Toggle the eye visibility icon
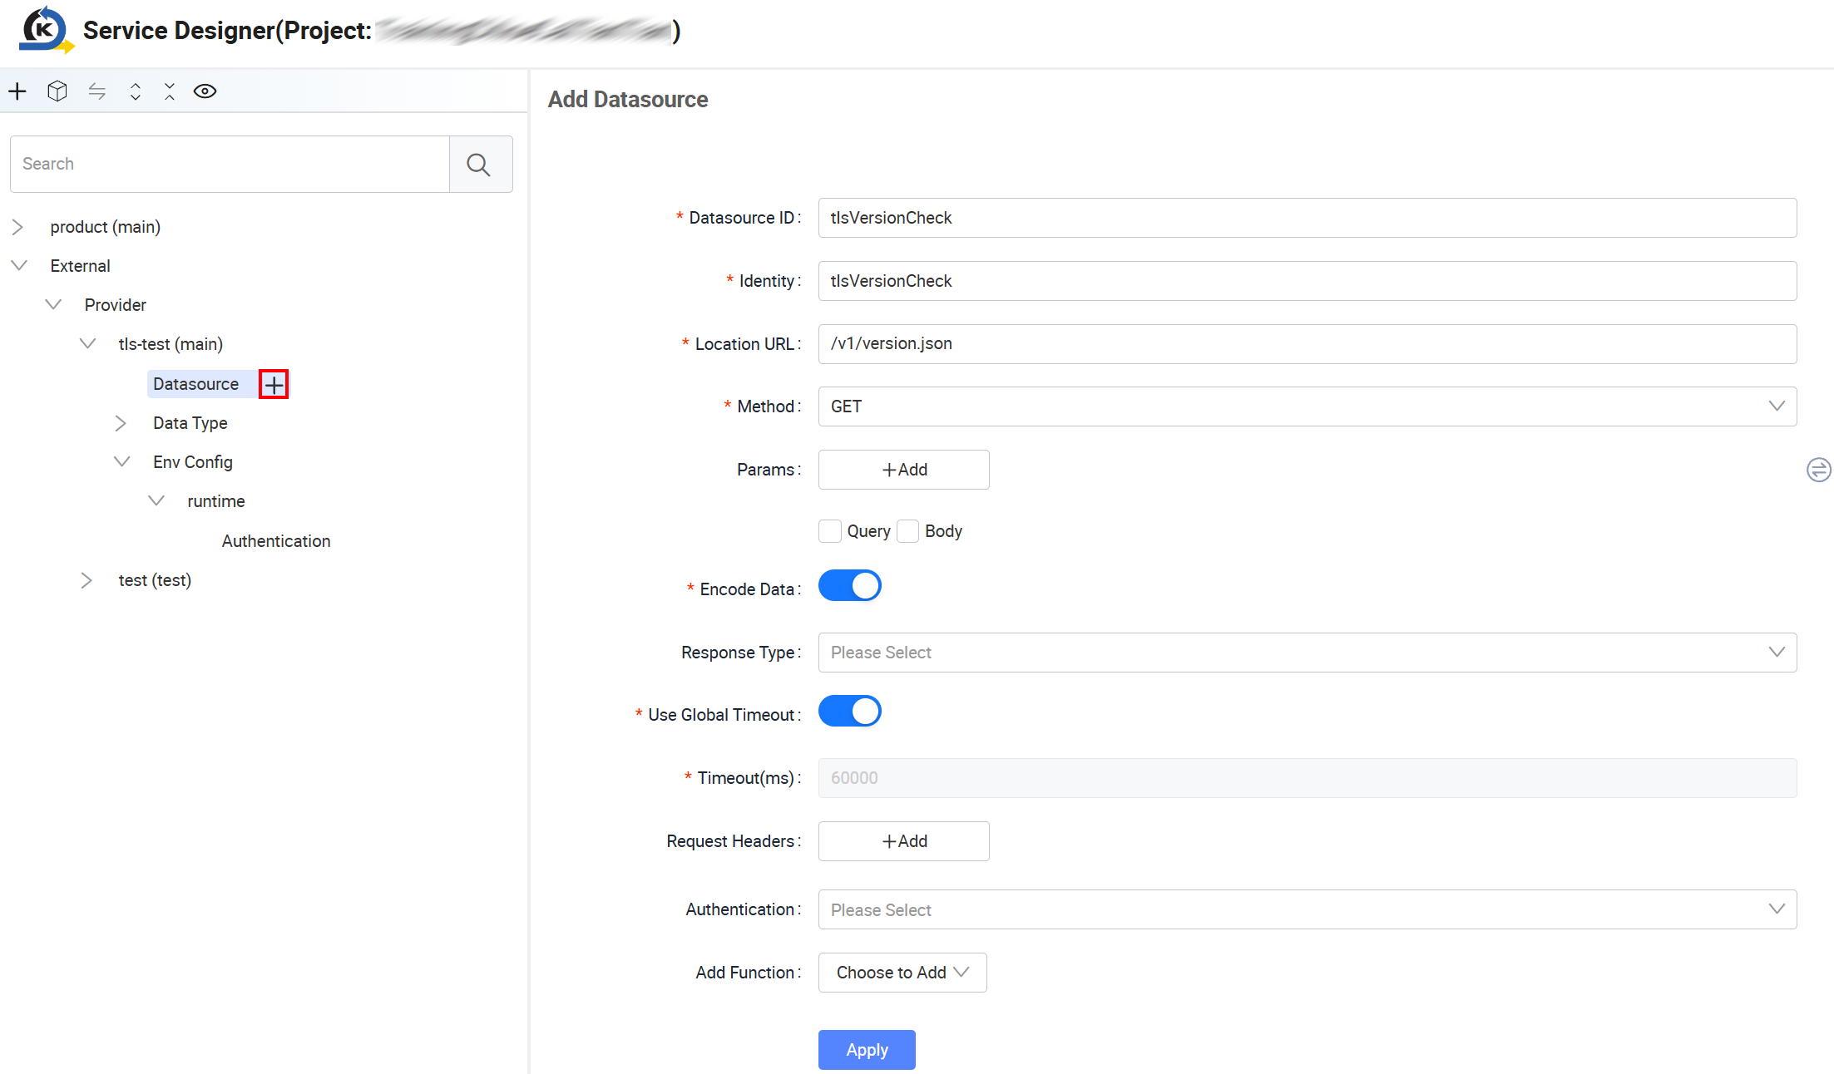The width and height of the screenshot is (1834, 1074). 205,91
